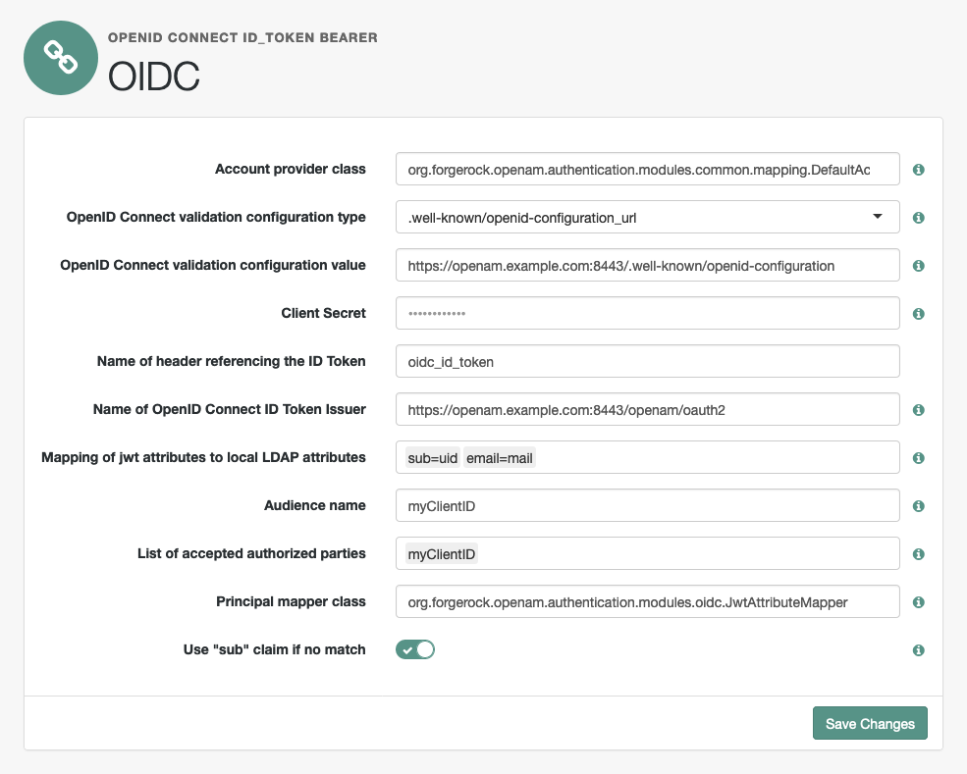Open help icon beside sub claim toggle

pos(918,649)
